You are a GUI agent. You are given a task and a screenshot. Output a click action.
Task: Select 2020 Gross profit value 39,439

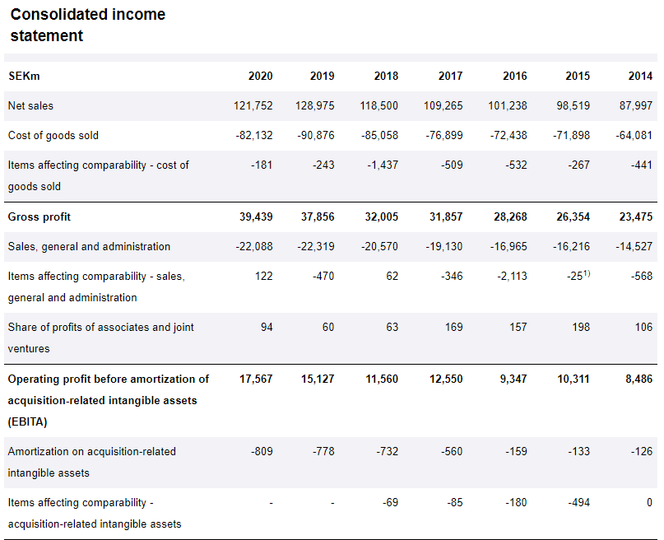(256, 217)
